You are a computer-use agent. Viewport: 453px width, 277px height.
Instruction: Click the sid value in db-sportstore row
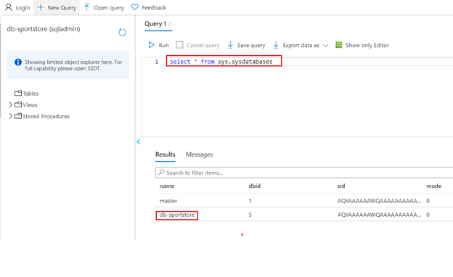pyautogui.click(x=380, y=215)
